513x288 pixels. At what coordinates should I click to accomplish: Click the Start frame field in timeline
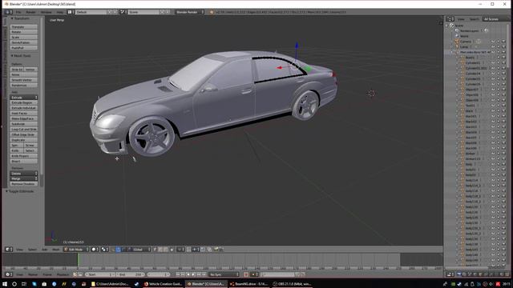tap(99, 274)
